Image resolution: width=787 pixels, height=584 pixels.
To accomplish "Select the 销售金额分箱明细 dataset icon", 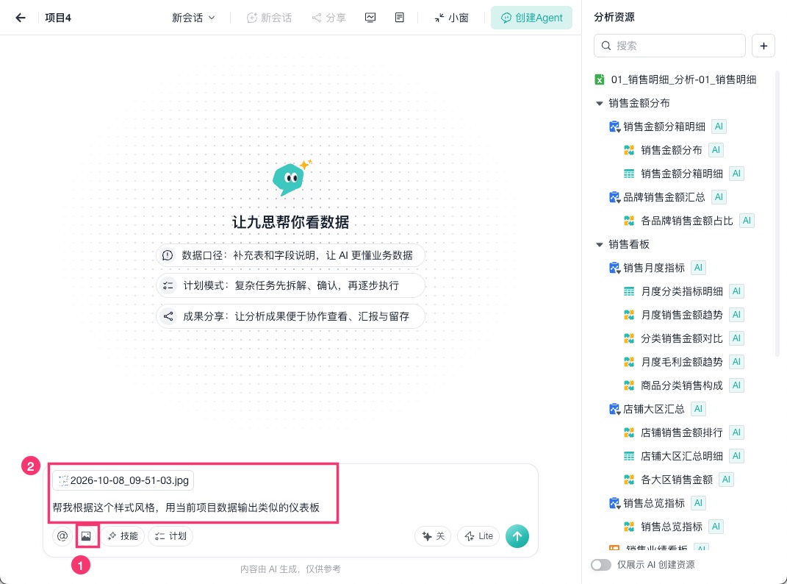I will pyautogui.click(x=614, y=127).
